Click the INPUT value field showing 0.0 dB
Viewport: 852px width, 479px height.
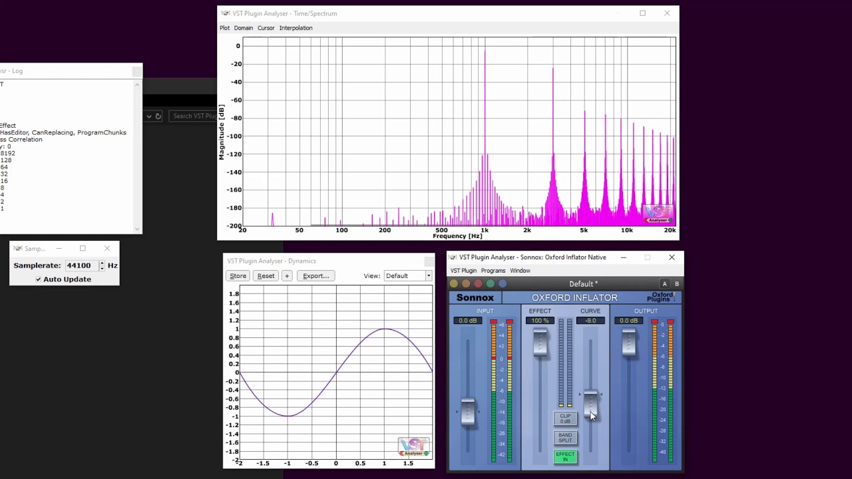tap(468, 321)
